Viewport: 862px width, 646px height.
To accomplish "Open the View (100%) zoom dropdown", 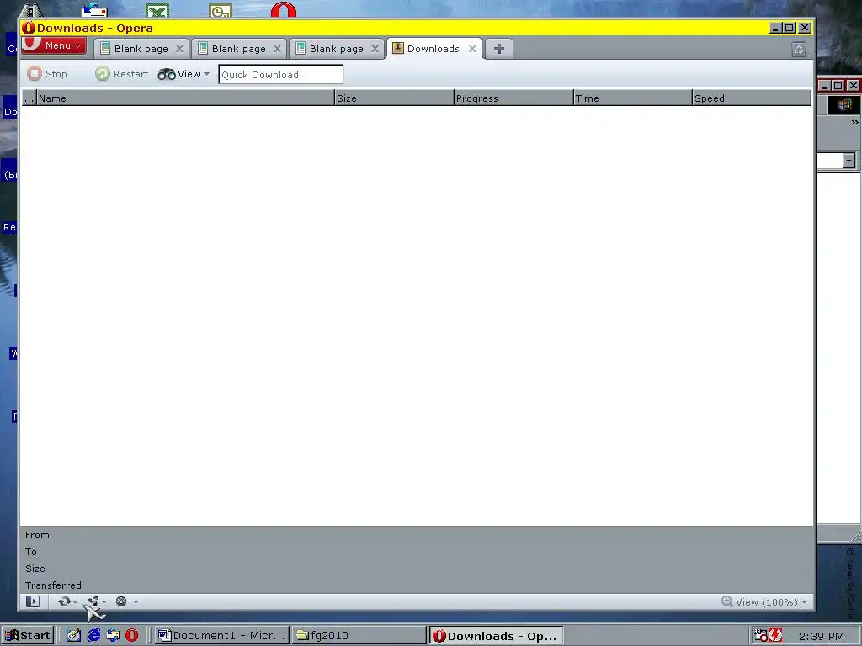I will (765, 602).
